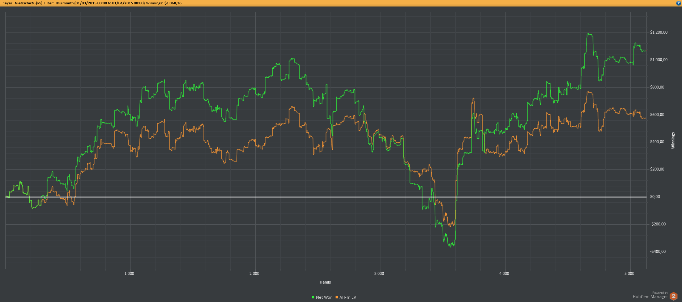This screenshot has width=682, height=302.
Task: Click the "$400,00" axis value
Action: click(657, 142)
